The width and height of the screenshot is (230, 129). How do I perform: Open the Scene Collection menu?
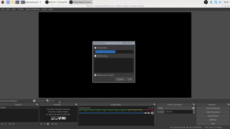pyautogui.click(x=33, y=9)
